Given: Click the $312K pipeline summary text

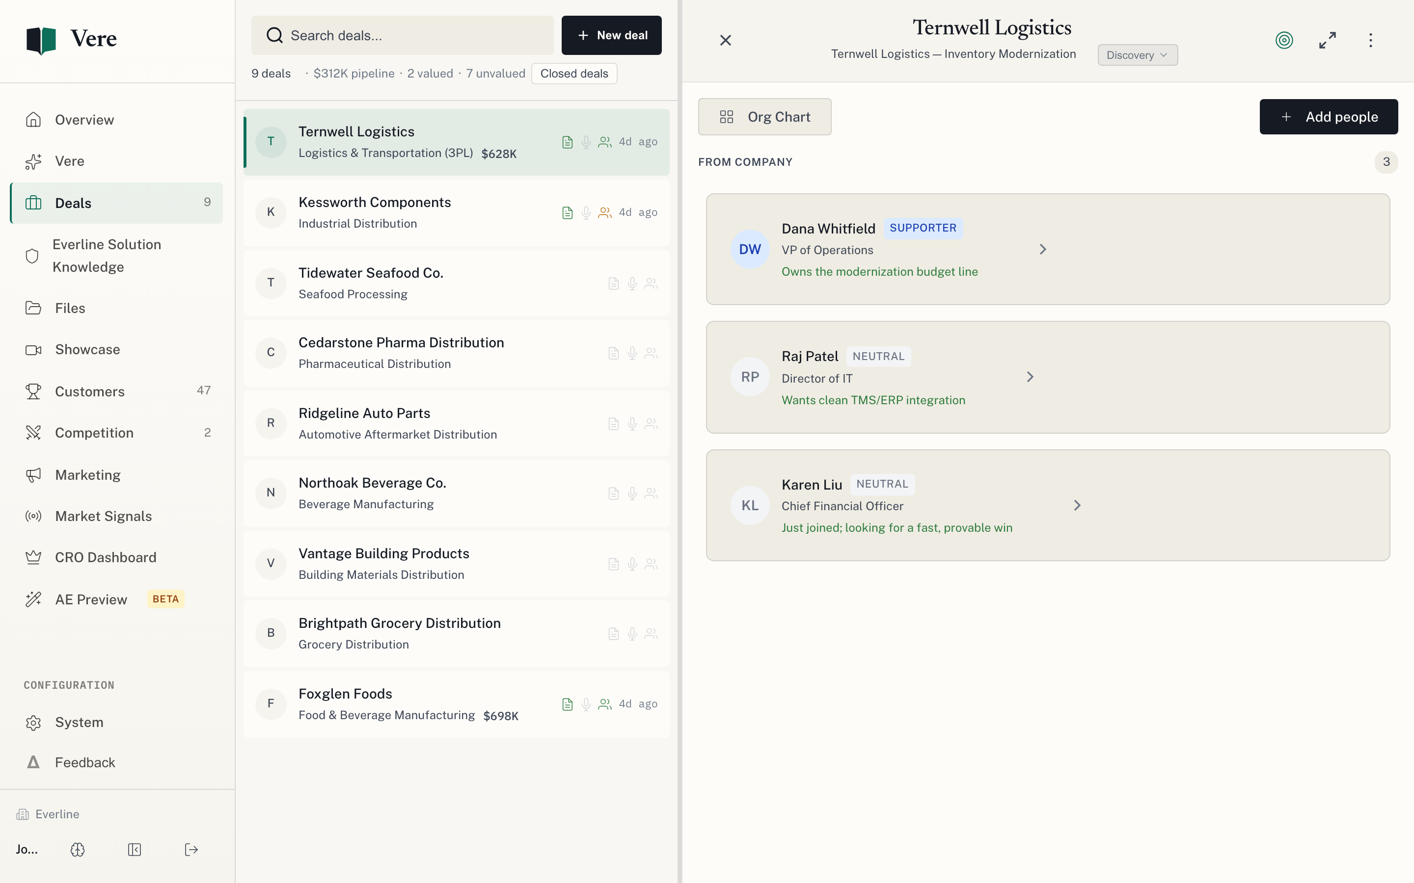Looking at the screenshot, I should [x=354, y=74].
